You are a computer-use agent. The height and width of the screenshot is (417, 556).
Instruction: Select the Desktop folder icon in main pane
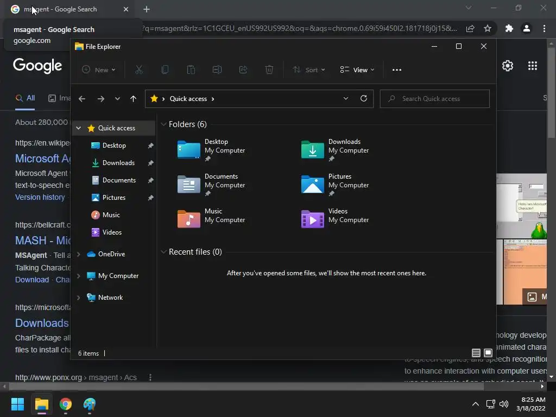tap(188, 150)
